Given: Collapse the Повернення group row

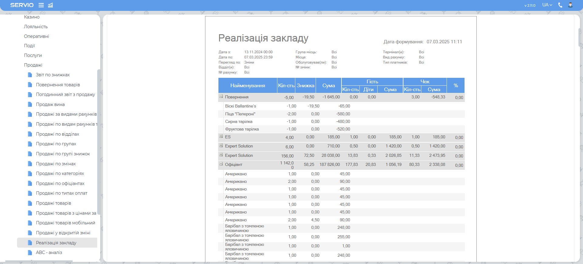Looking at the screenshot, I should point(221,97).
